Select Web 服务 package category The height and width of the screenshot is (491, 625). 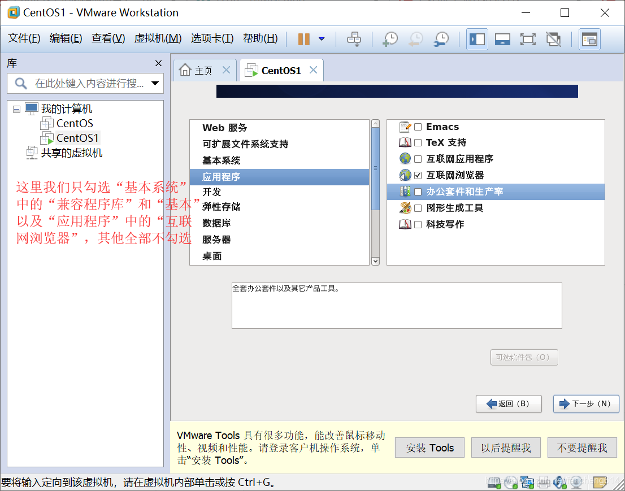coord(279,128)
